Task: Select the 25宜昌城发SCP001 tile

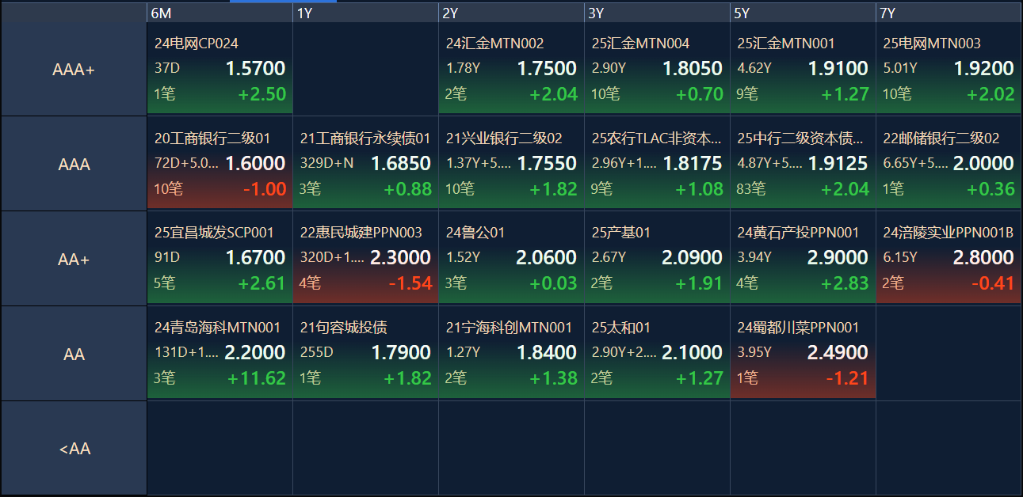Action: [x=219, y=257]
